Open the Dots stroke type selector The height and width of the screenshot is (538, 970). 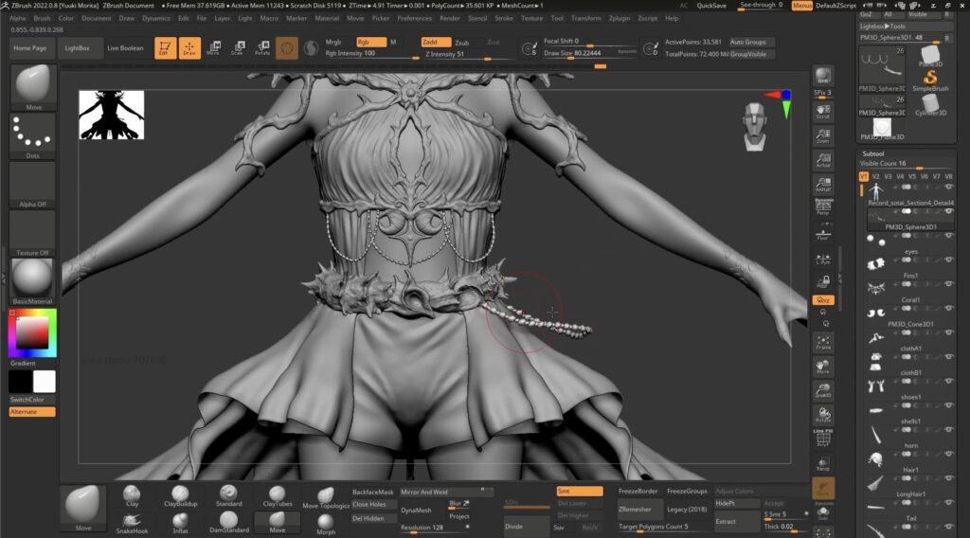(x=32, y=137)
